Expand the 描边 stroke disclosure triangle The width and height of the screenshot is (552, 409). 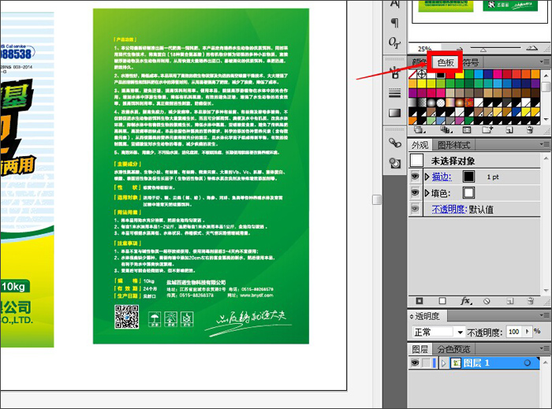click(427, 177)
